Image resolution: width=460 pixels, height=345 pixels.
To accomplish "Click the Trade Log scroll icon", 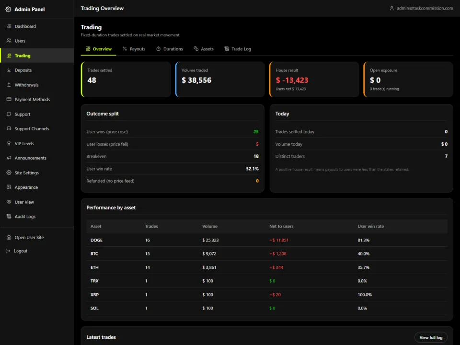I will click(227, 49).
